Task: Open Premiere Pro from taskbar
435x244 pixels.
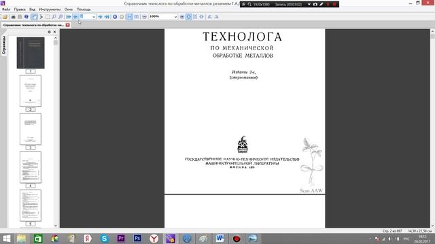Action: tap(121, 239)
